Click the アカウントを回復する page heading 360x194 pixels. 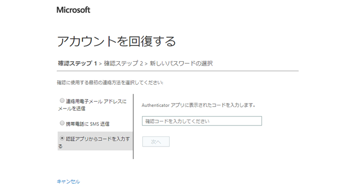tap(116, 41)
